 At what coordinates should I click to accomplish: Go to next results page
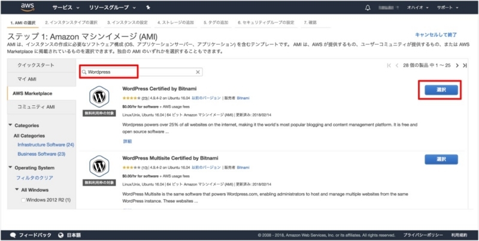click(x=457, y=65)
